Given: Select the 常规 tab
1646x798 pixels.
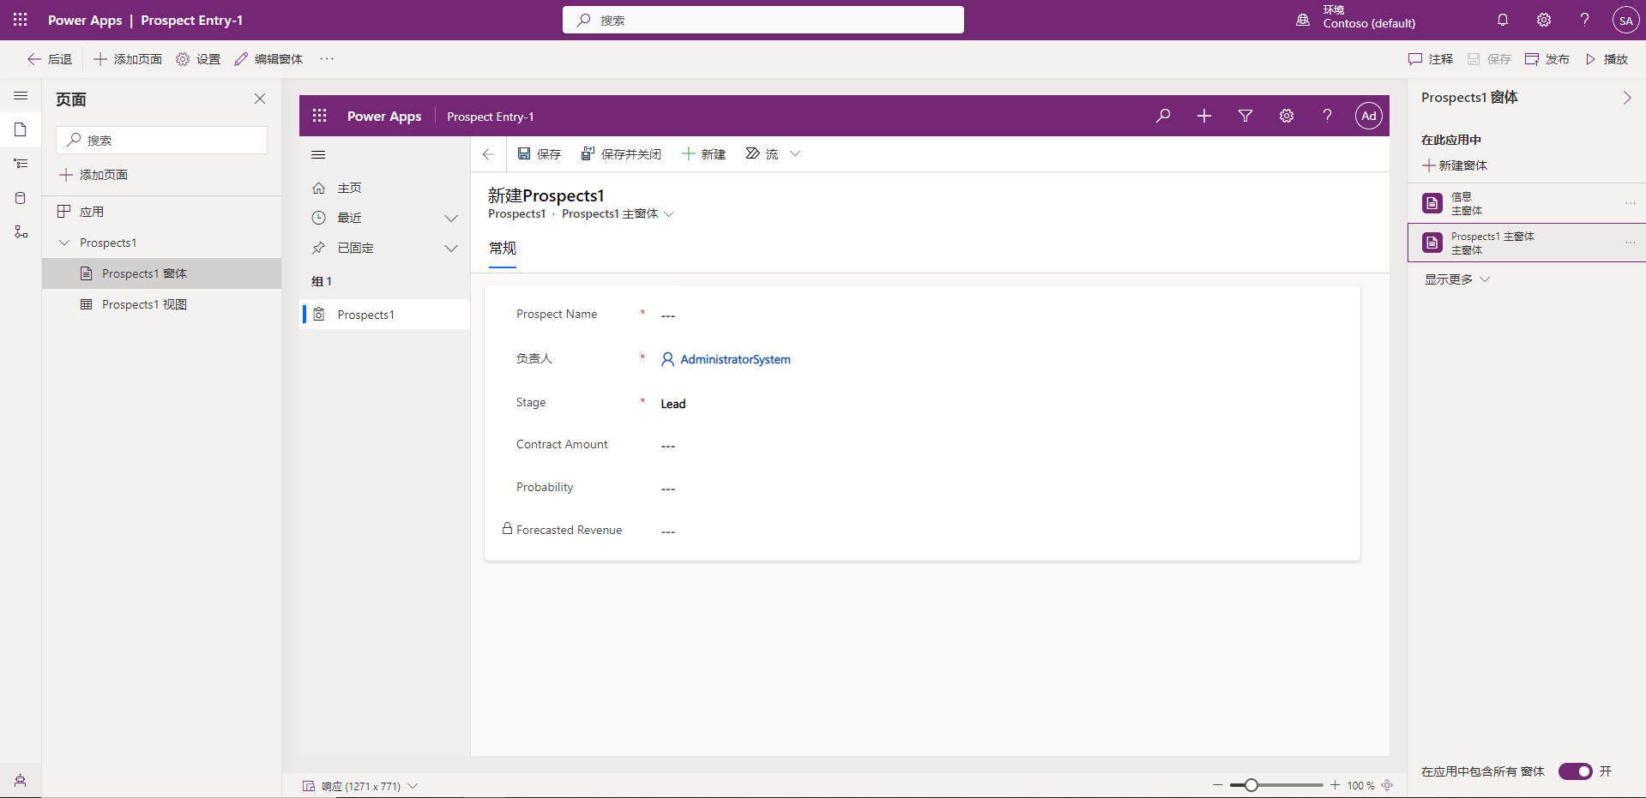Looking at the screenshot, I should point(503,249).
